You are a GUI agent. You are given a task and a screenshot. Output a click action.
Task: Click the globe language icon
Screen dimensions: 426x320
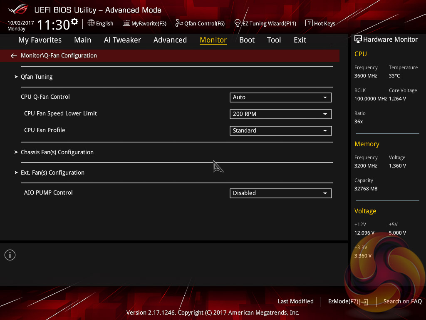point(91,23)
